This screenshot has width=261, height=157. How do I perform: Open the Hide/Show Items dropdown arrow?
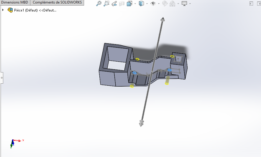158,4
